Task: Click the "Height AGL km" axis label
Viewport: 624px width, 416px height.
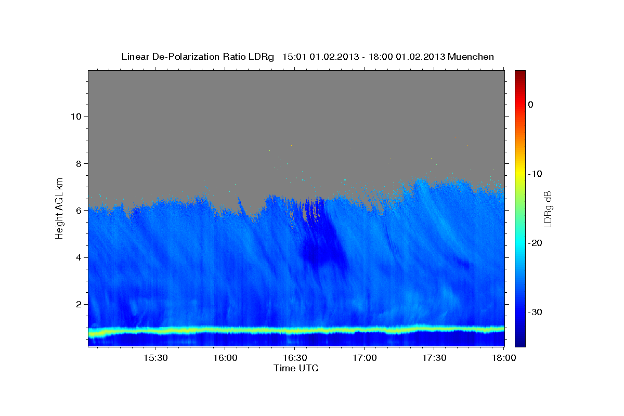Action: click(x=60, y=208)
